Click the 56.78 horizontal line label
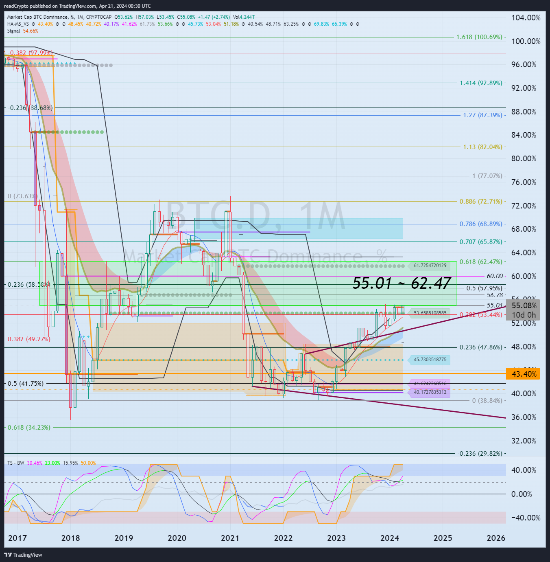Screen dimensions: 550x562 tap(495, 295)
